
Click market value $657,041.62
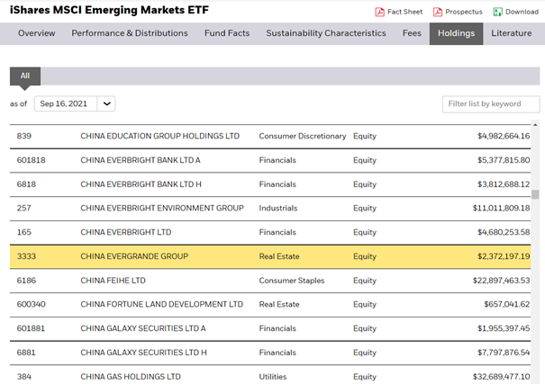click(x=507, y=304)
